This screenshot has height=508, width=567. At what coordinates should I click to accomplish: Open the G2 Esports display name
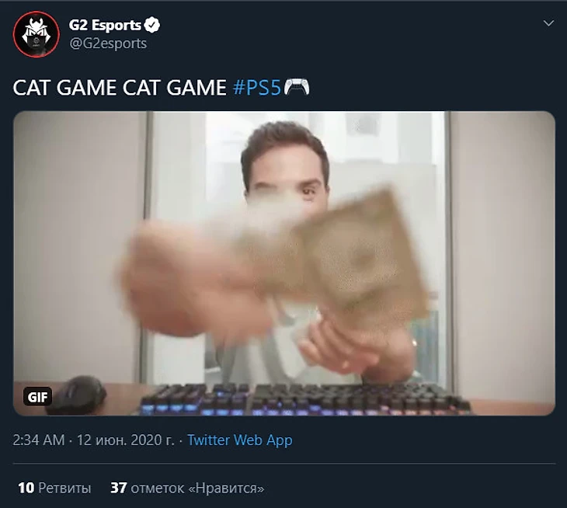105,25
